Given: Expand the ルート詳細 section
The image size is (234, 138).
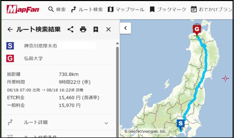Looking at the screenshot, I should [36, 122].
